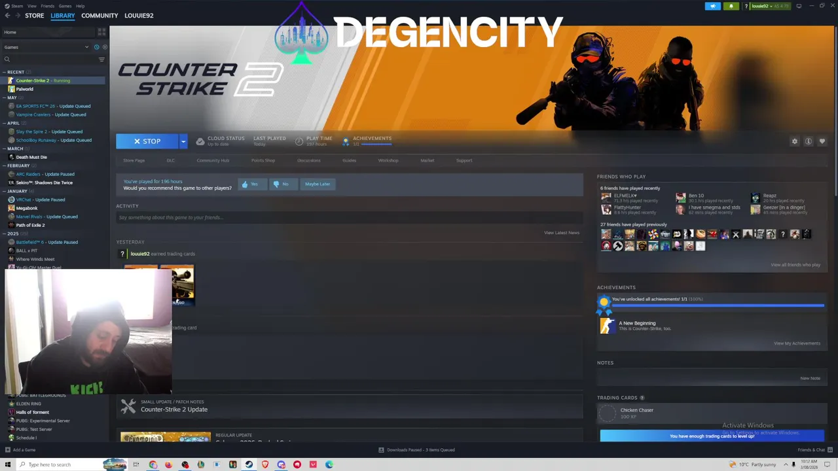Open the Downloads Paused status

tap(417, 450)
